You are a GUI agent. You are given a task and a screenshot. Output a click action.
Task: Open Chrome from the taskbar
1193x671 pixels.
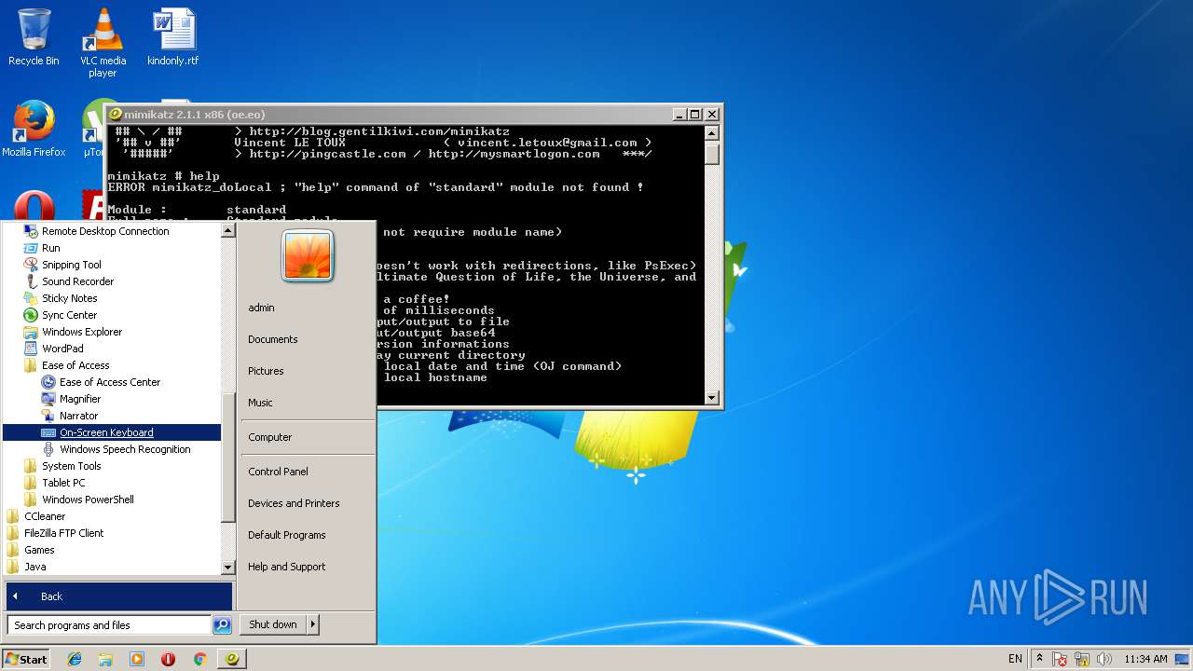point(199,659)
